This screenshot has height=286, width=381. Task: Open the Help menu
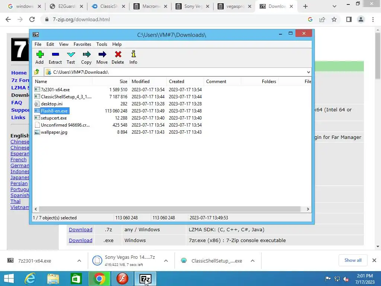pos(117,44)
